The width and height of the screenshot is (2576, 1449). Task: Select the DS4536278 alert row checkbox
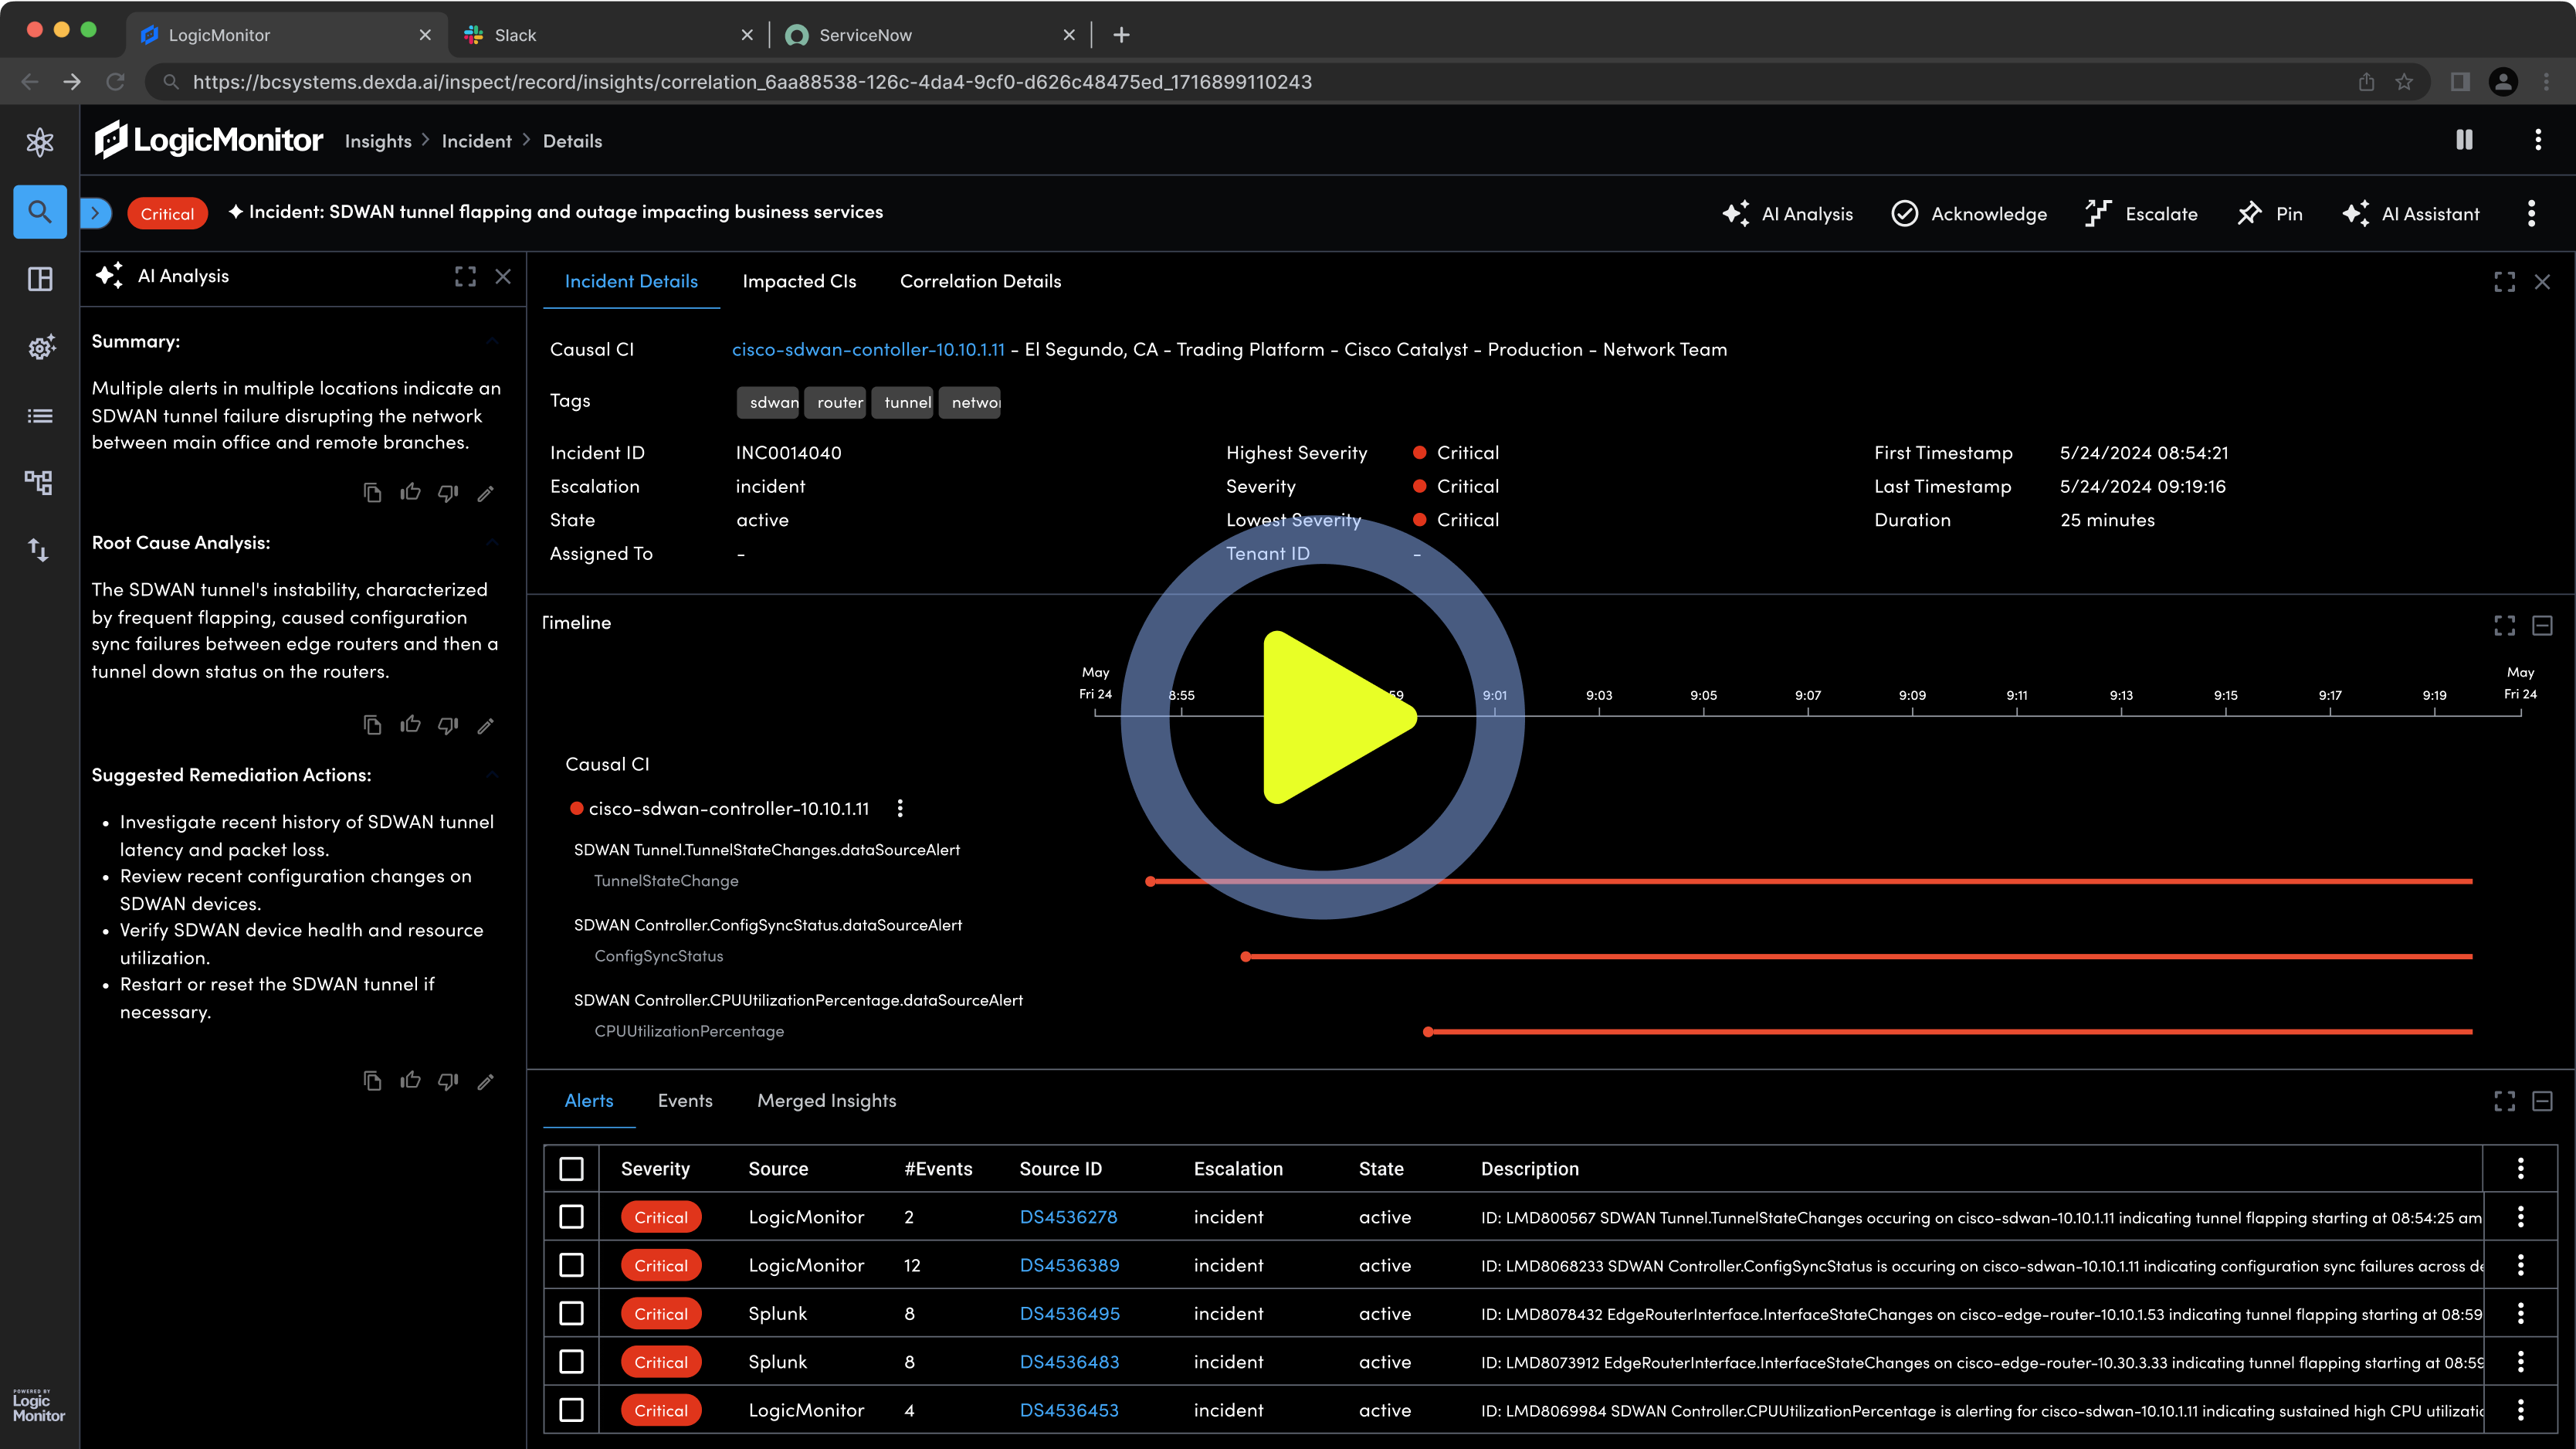pos(571,1217)
